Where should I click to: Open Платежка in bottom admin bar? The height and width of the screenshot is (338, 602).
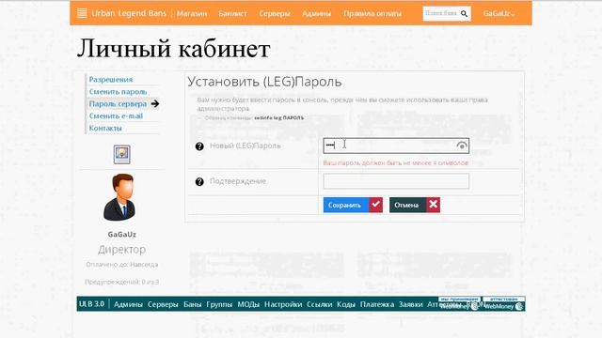click(x=377, y=304)
